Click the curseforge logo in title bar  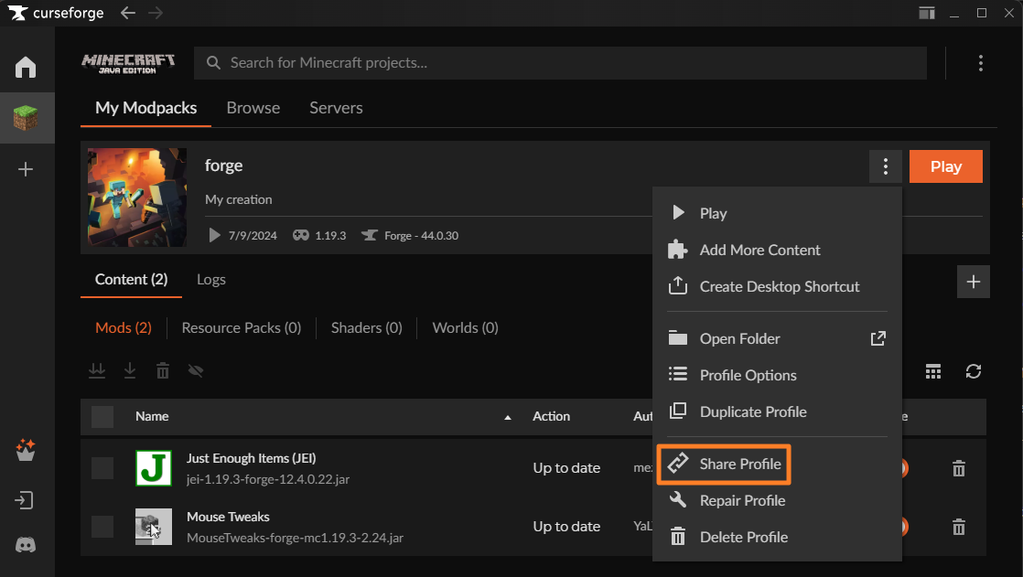click(x=56, y=13)
